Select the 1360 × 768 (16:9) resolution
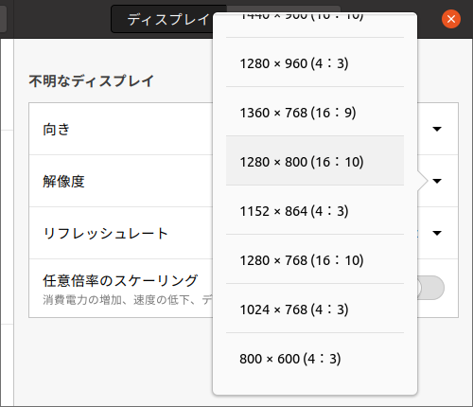The height and width of the screenshot is (407, 473). coord(315,113)
